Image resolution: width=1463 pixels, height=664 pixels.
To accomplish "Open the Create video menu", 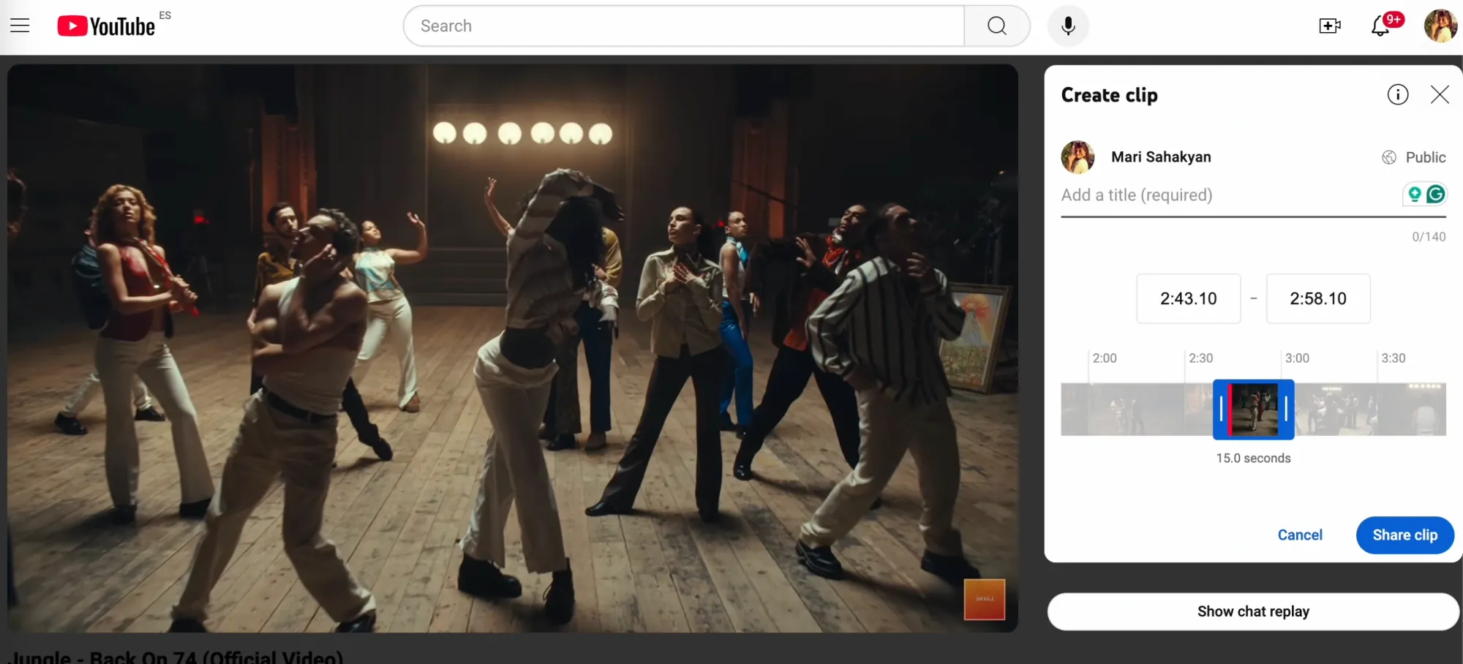I will point(1329,26).
